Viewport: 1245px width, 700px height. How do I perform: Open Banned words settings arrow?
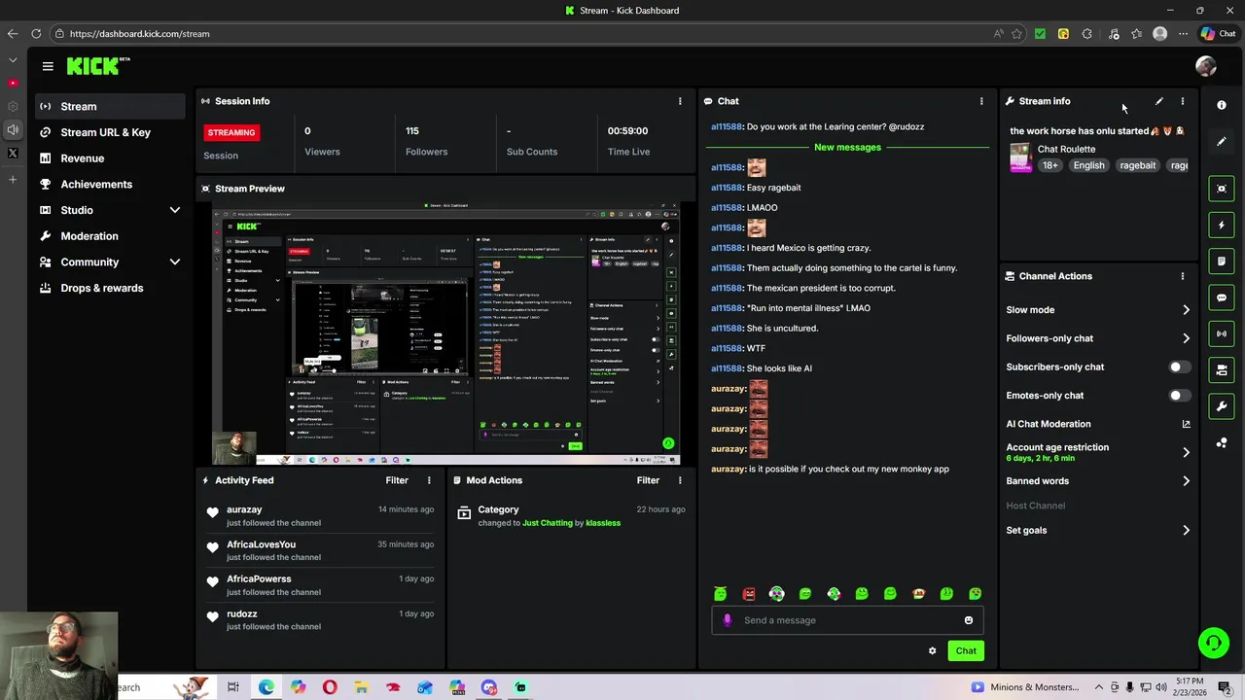[1186, 481]
